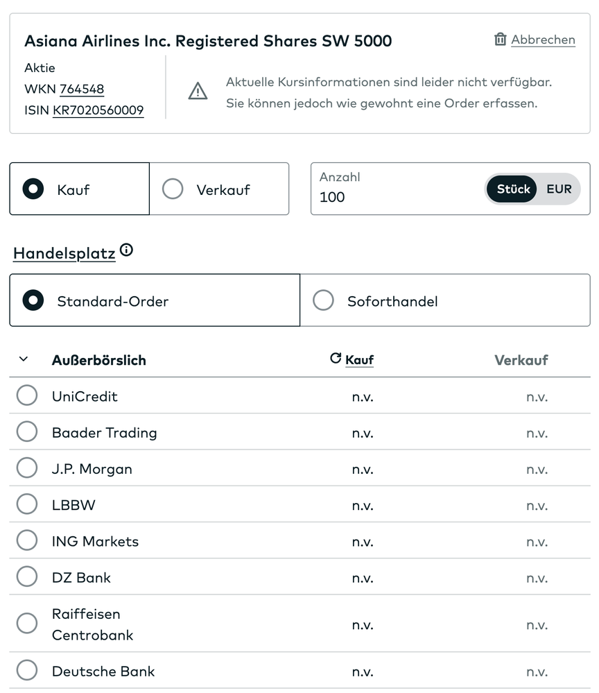Click the Abbrechen link
The height and width of the screenshot is (693, 599).
(543, 40)
